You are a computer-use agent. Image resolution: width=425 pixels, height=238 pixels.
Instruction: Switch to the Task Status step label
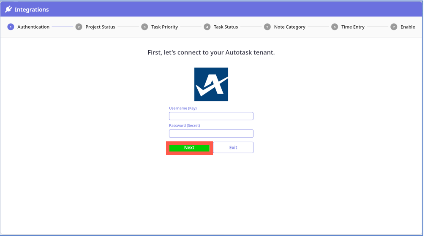(x=226, y=27)
